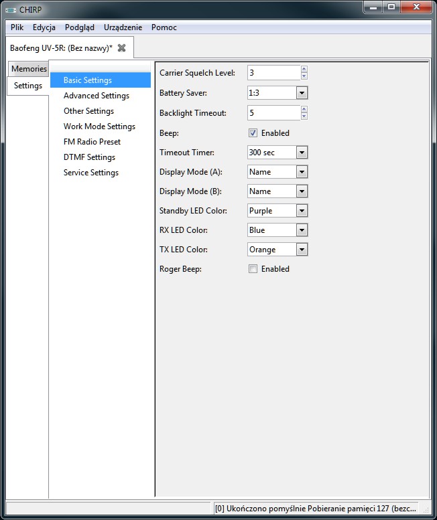Open the Urządzenie menu
Image resolution: width=437 pixels, height=520 pixels.
tap(123, 27)
